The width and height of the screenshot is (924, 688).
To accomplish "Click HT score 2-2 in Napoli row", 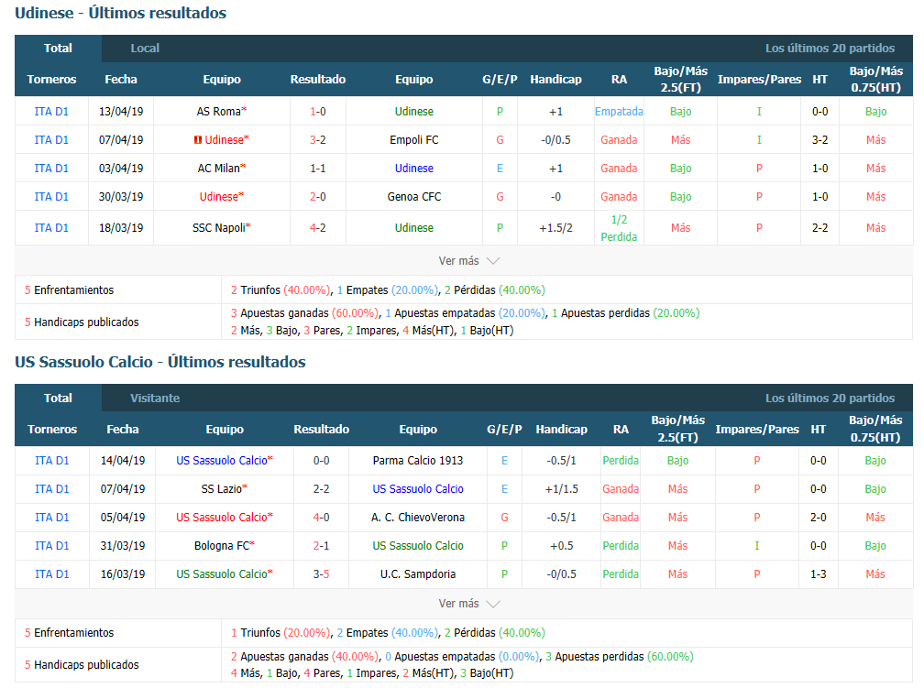I will click(819, 228).
